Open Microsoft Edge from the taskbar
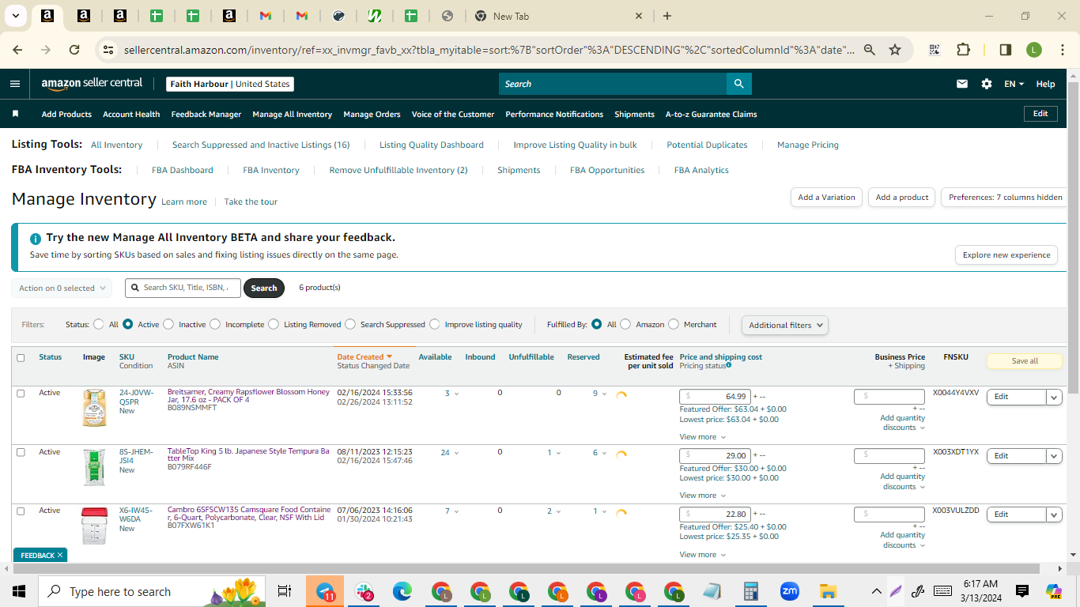This screenshot has height=607, width=1080. [x=402, y=591]
